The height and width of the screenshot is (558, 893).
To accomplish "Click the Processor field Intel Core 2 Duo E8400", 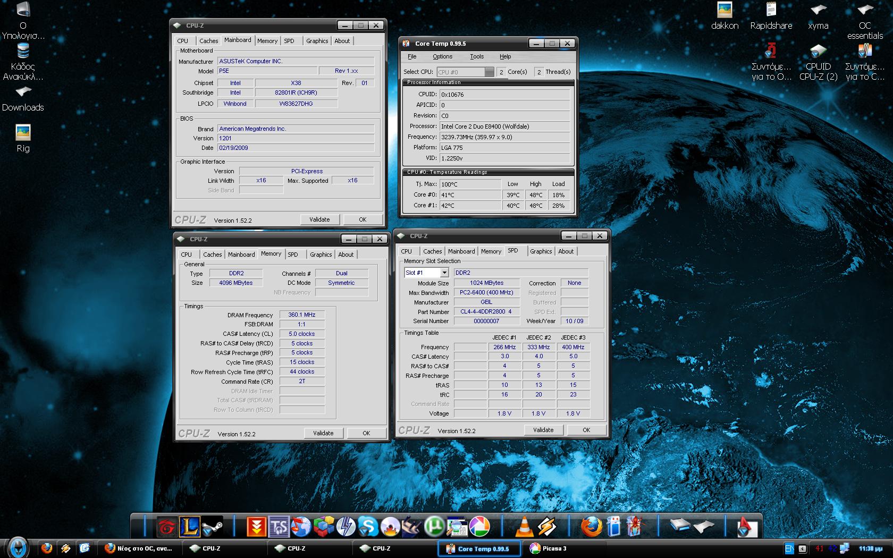I will (x=504, y=126).
